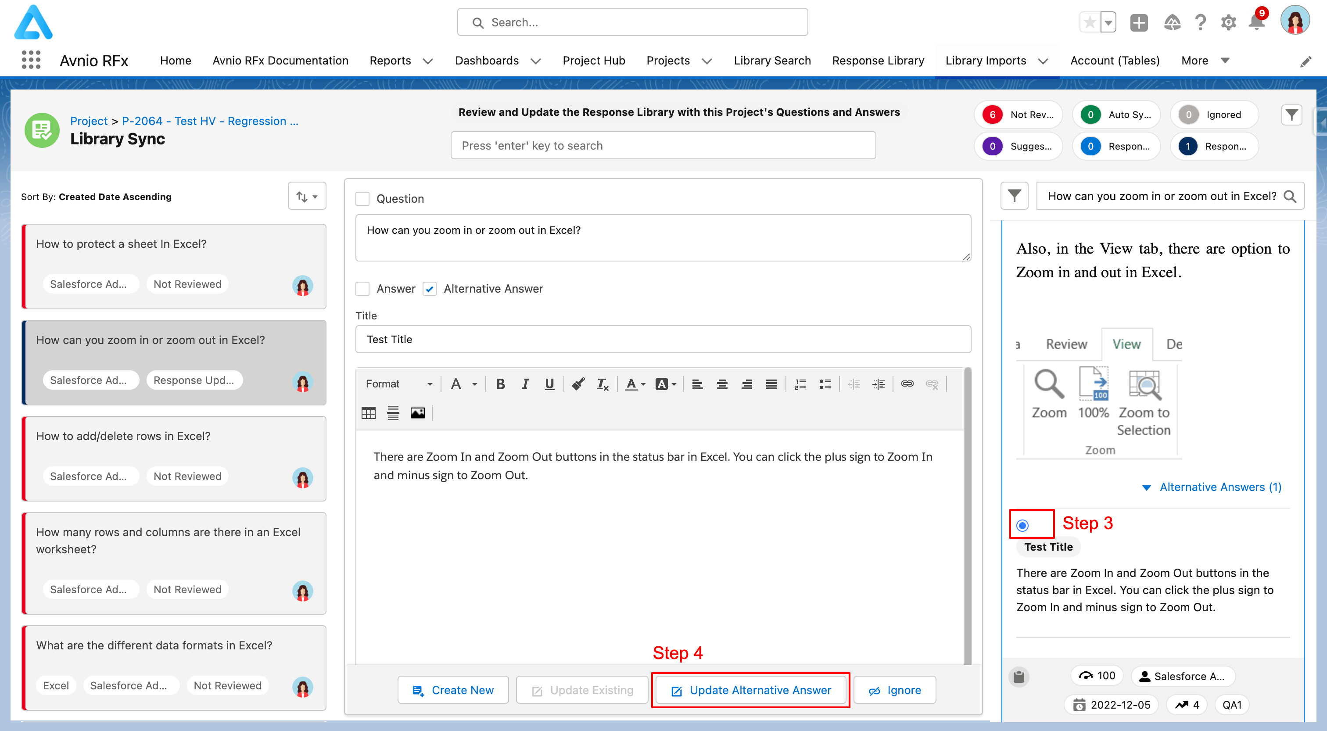The height and width of the screenshot is (731, 1327).
Task: Open the Account (Tables) tab
Action: point(1115,60)
